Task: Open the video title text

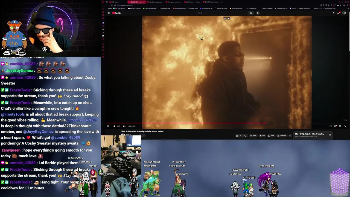Action: [x=142, y=131]
